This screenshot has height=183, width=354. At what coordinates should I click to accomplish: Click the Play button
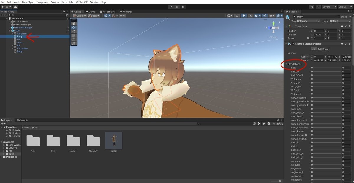(171, 7)
